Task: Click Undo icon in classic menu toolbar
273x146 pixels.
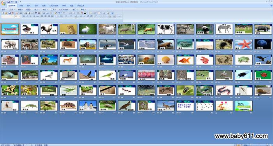Action: coord(59,13)
